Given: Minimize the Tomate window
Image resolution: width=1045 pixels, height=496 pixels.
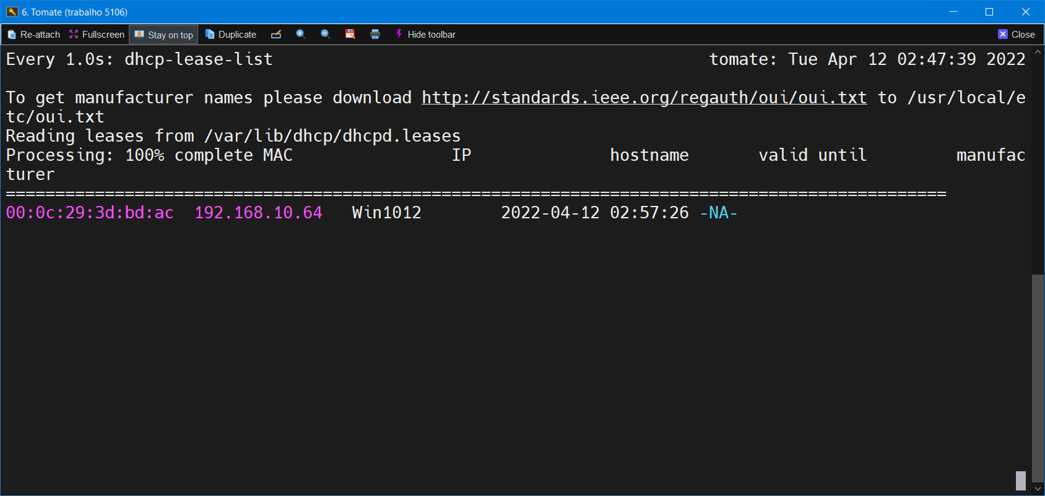Looking at the screenshot, I should pyautogui.click(x=953, y=12).
